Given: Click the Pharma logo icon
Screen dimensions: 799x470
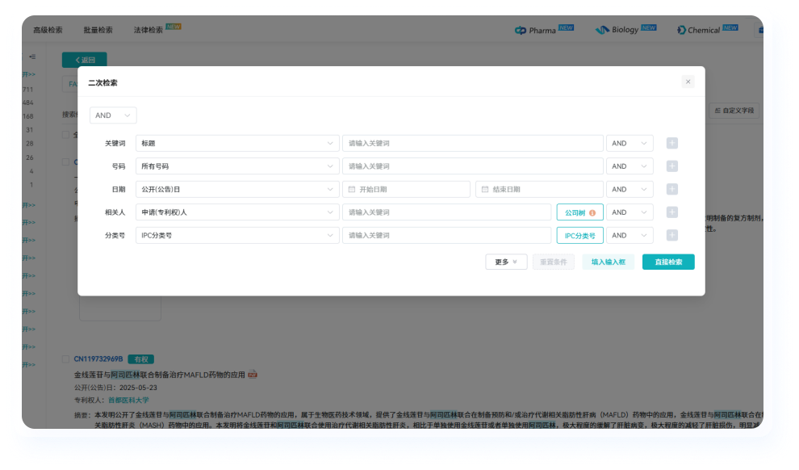Looking at the screenshot, I should click(x=521, y=30).
